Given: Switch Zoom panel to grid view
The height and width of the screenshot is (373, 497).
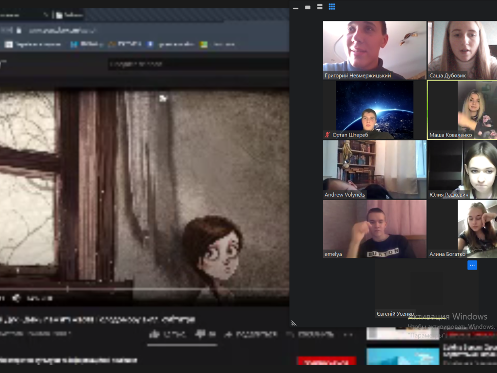Looking at the screenshot, I should pos(332,7).
